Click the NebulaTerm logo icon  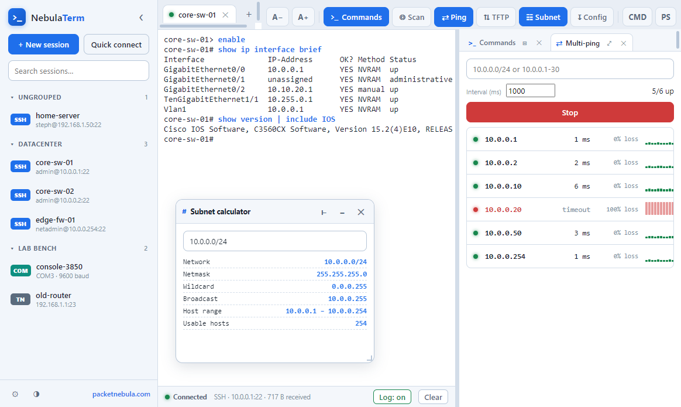point(17,18)
